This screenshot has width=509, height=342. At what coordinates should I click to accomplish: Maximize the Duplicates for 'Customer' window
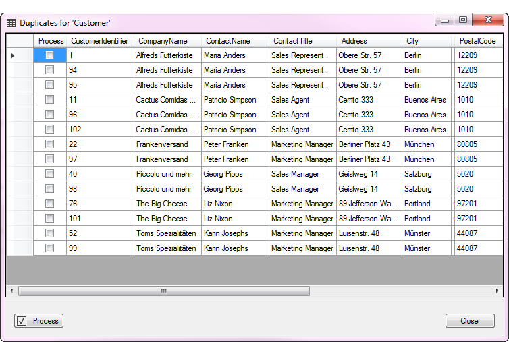pos(463,20)
